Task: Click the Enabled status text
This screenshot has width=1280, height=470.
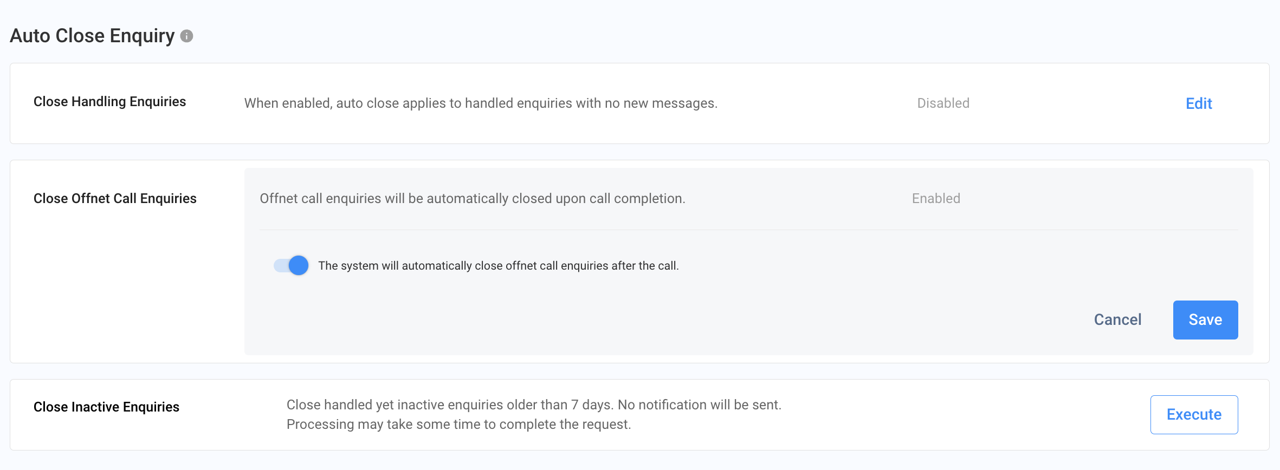Action: 936,199
